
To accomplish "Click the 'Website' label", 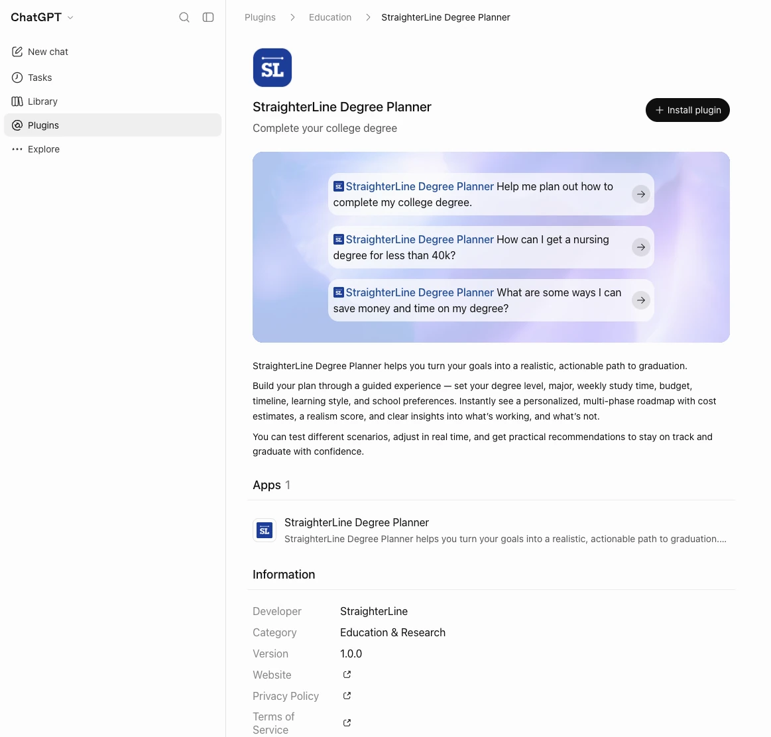I will pos(272,675).
